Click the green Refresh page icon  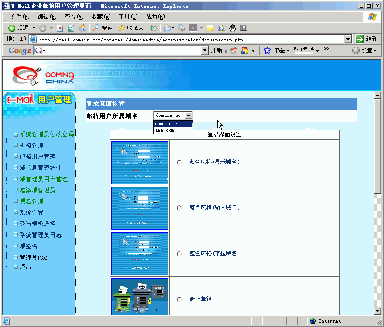coord(71,28)
